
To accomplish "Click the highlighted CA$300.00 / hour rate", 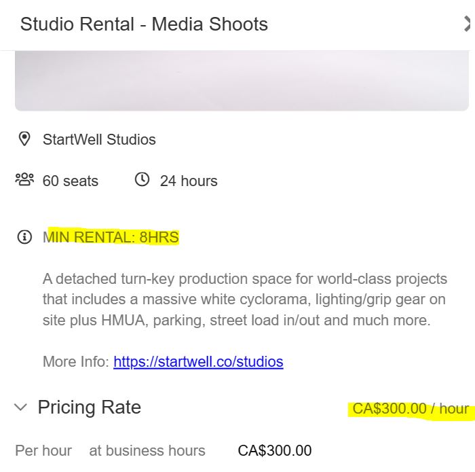I will coord(410,408).
